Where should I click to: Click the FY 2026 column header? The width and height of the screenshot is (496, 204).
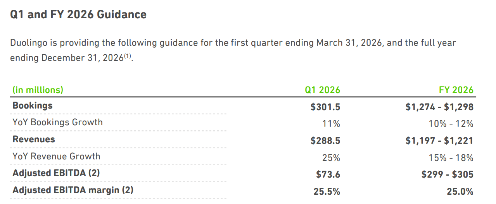(456, 90)
